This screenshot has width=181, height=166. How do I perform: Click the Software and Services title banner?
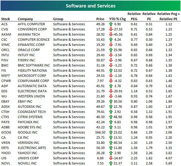point(90,6)
